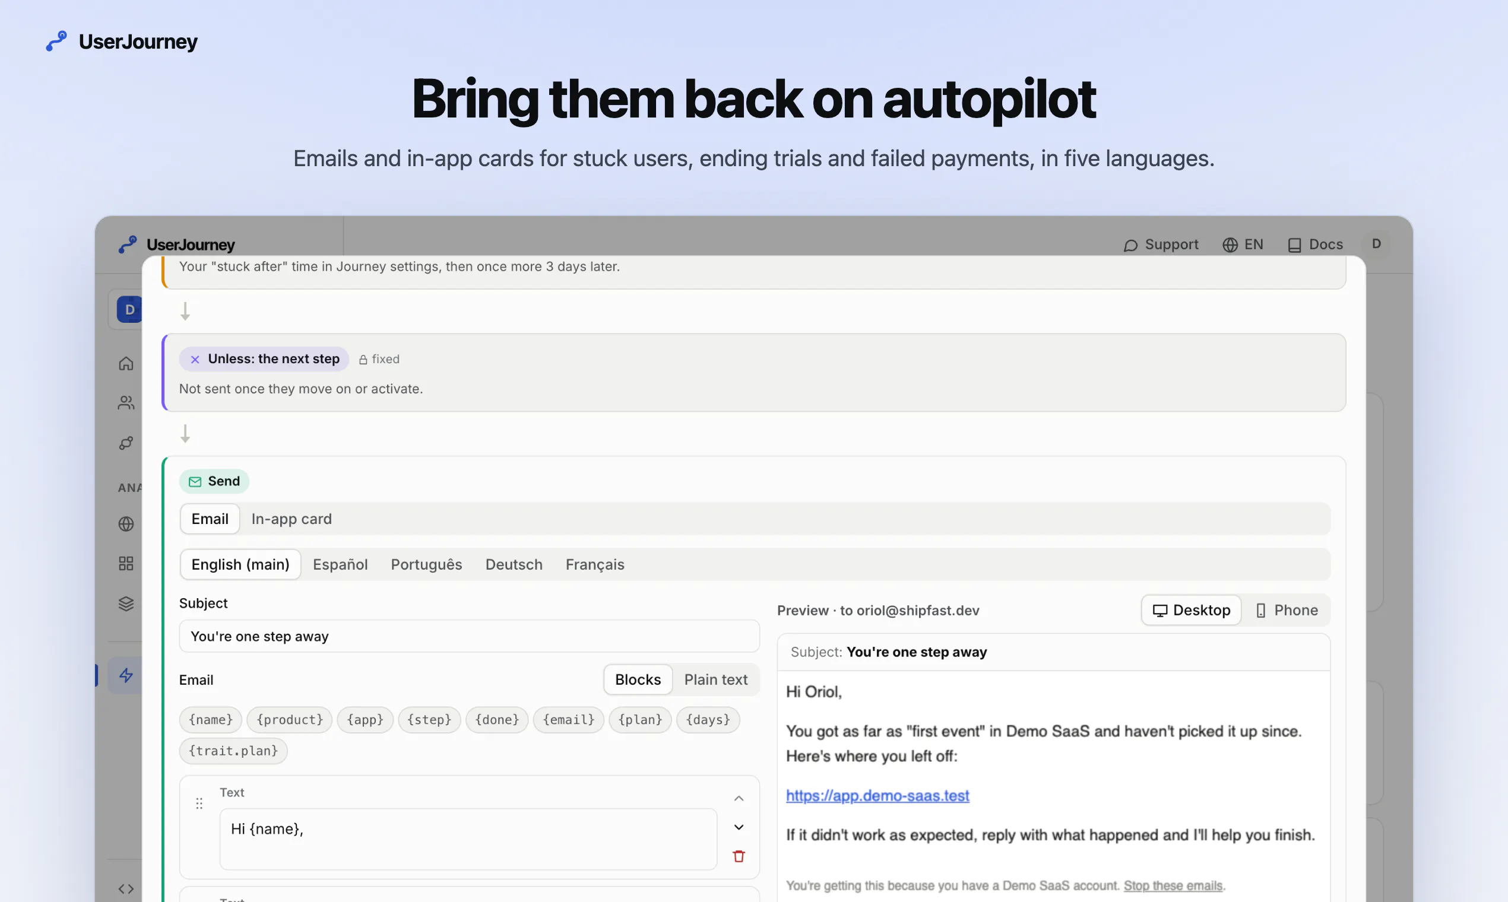Screen dimensions: 1508x902
Task: Open the app.demo-saas.test link in preview
Action: (x=877, y=796)
